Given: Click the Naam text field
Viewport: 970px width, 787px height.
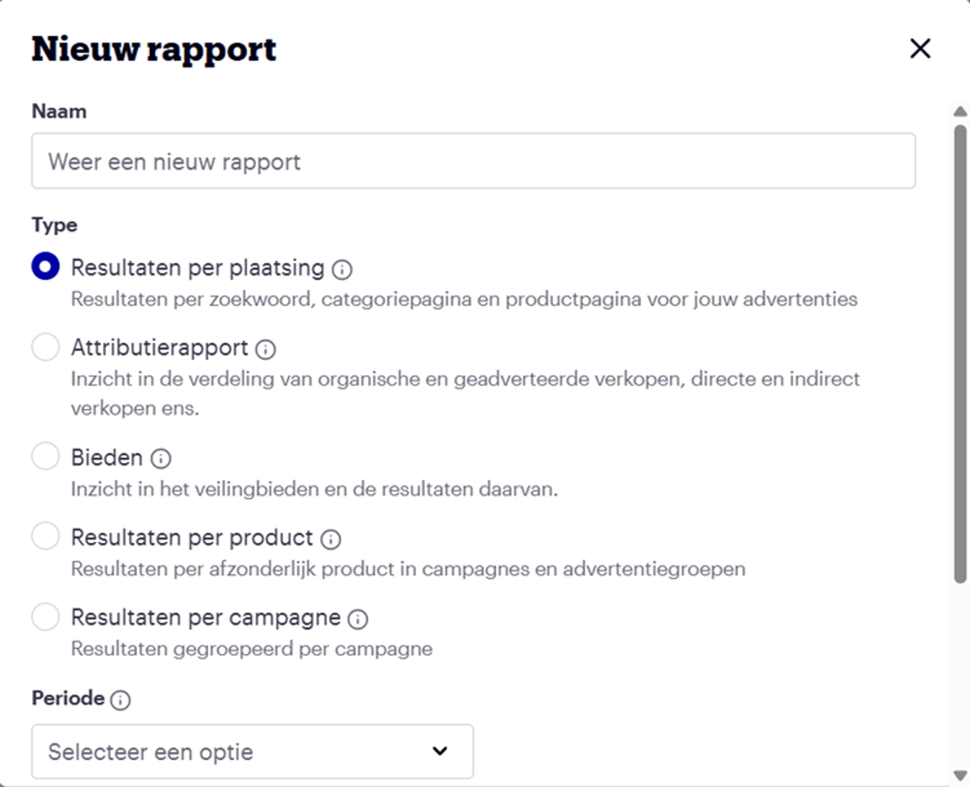Looking at the screenshot, I should 473,161.
